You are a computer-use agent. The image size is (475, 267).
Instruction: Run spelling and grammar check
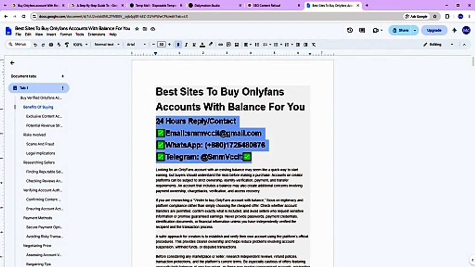pos(59,44)
